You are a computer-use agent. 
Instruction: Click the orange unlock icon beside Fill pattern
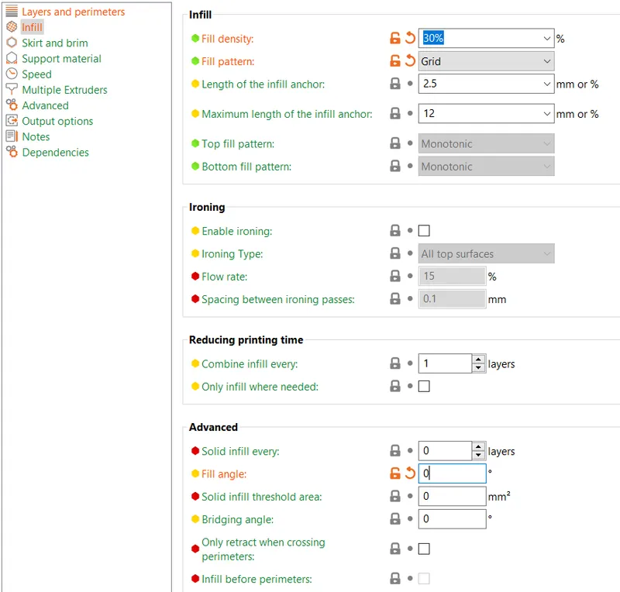pyautogui.click(x=395, y=61)
